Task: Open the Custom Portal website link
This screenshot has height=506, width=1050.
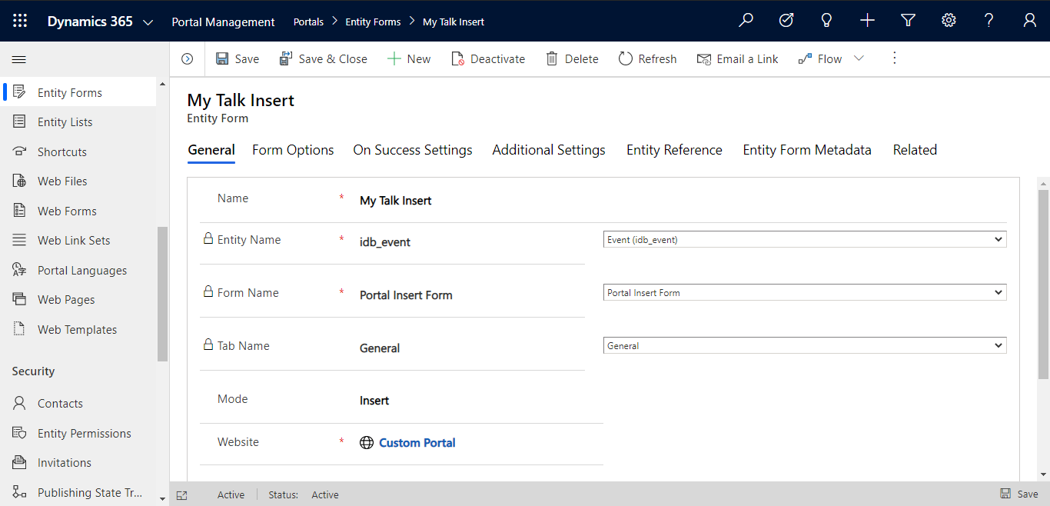Action: pyautogui.click(x=417, y=443)
